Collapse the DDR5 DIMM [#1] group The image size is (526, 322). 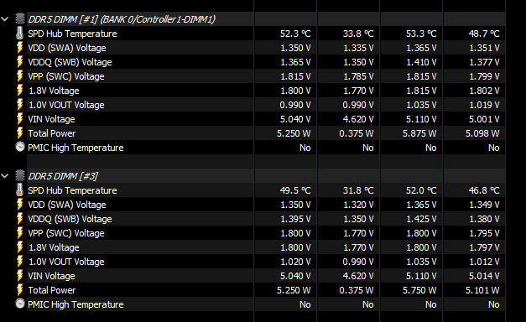(5, 19)
